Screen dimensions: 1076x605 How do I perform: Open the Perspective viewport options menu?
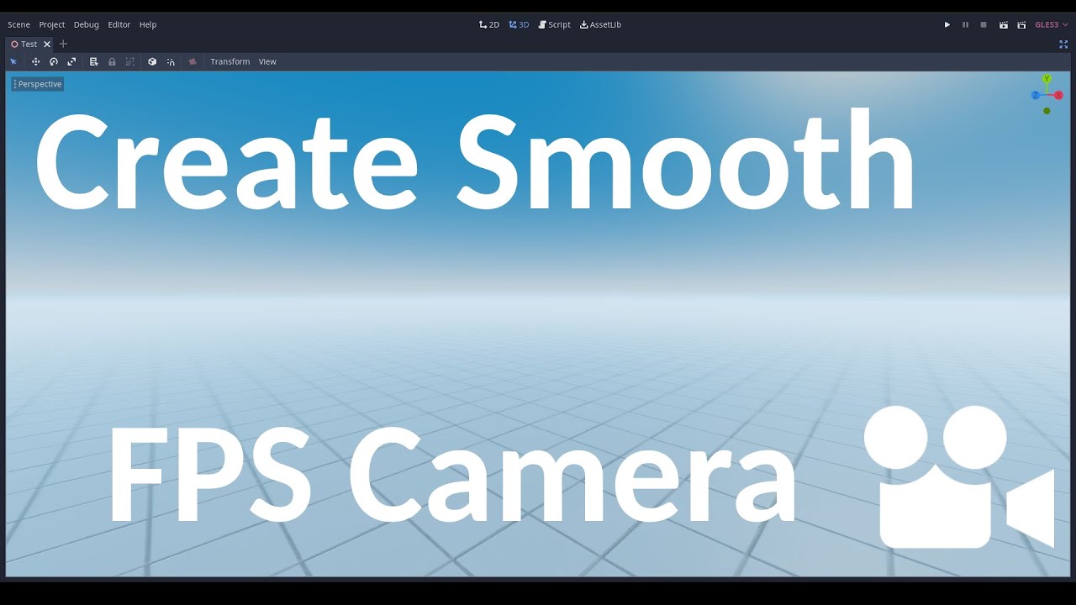(x=38, y=84)
